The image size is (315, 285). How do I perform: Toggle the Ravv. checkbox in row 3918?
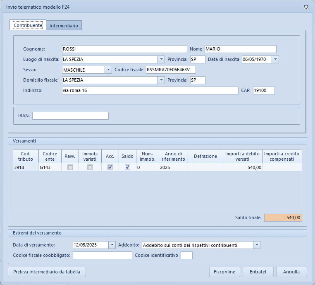[x=70, y=167]
